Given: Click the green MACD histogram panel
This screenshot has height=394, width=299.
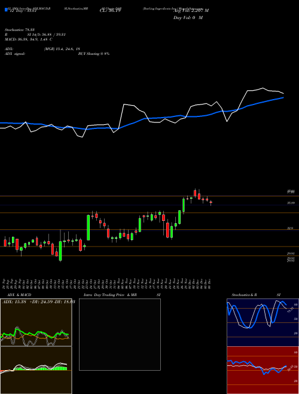Looking at the screenshot, I should (36, 370).
